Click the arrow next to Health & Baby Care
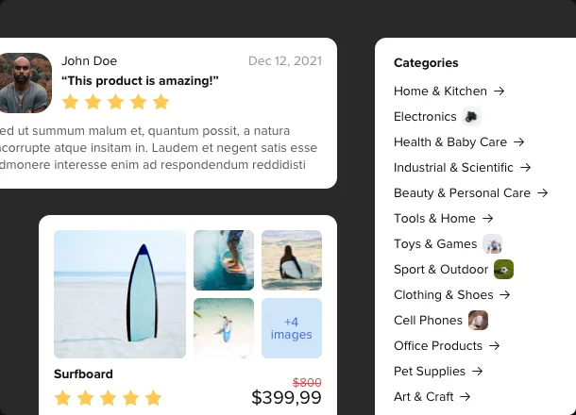This screenshot has height=415, width=576. (x=518, y=142)
